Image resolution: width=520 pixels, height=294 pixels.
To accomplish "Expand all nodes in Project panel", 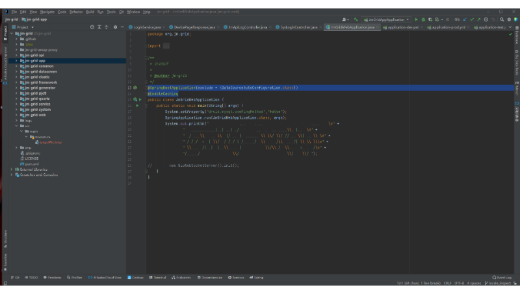I will pos(99,27).
